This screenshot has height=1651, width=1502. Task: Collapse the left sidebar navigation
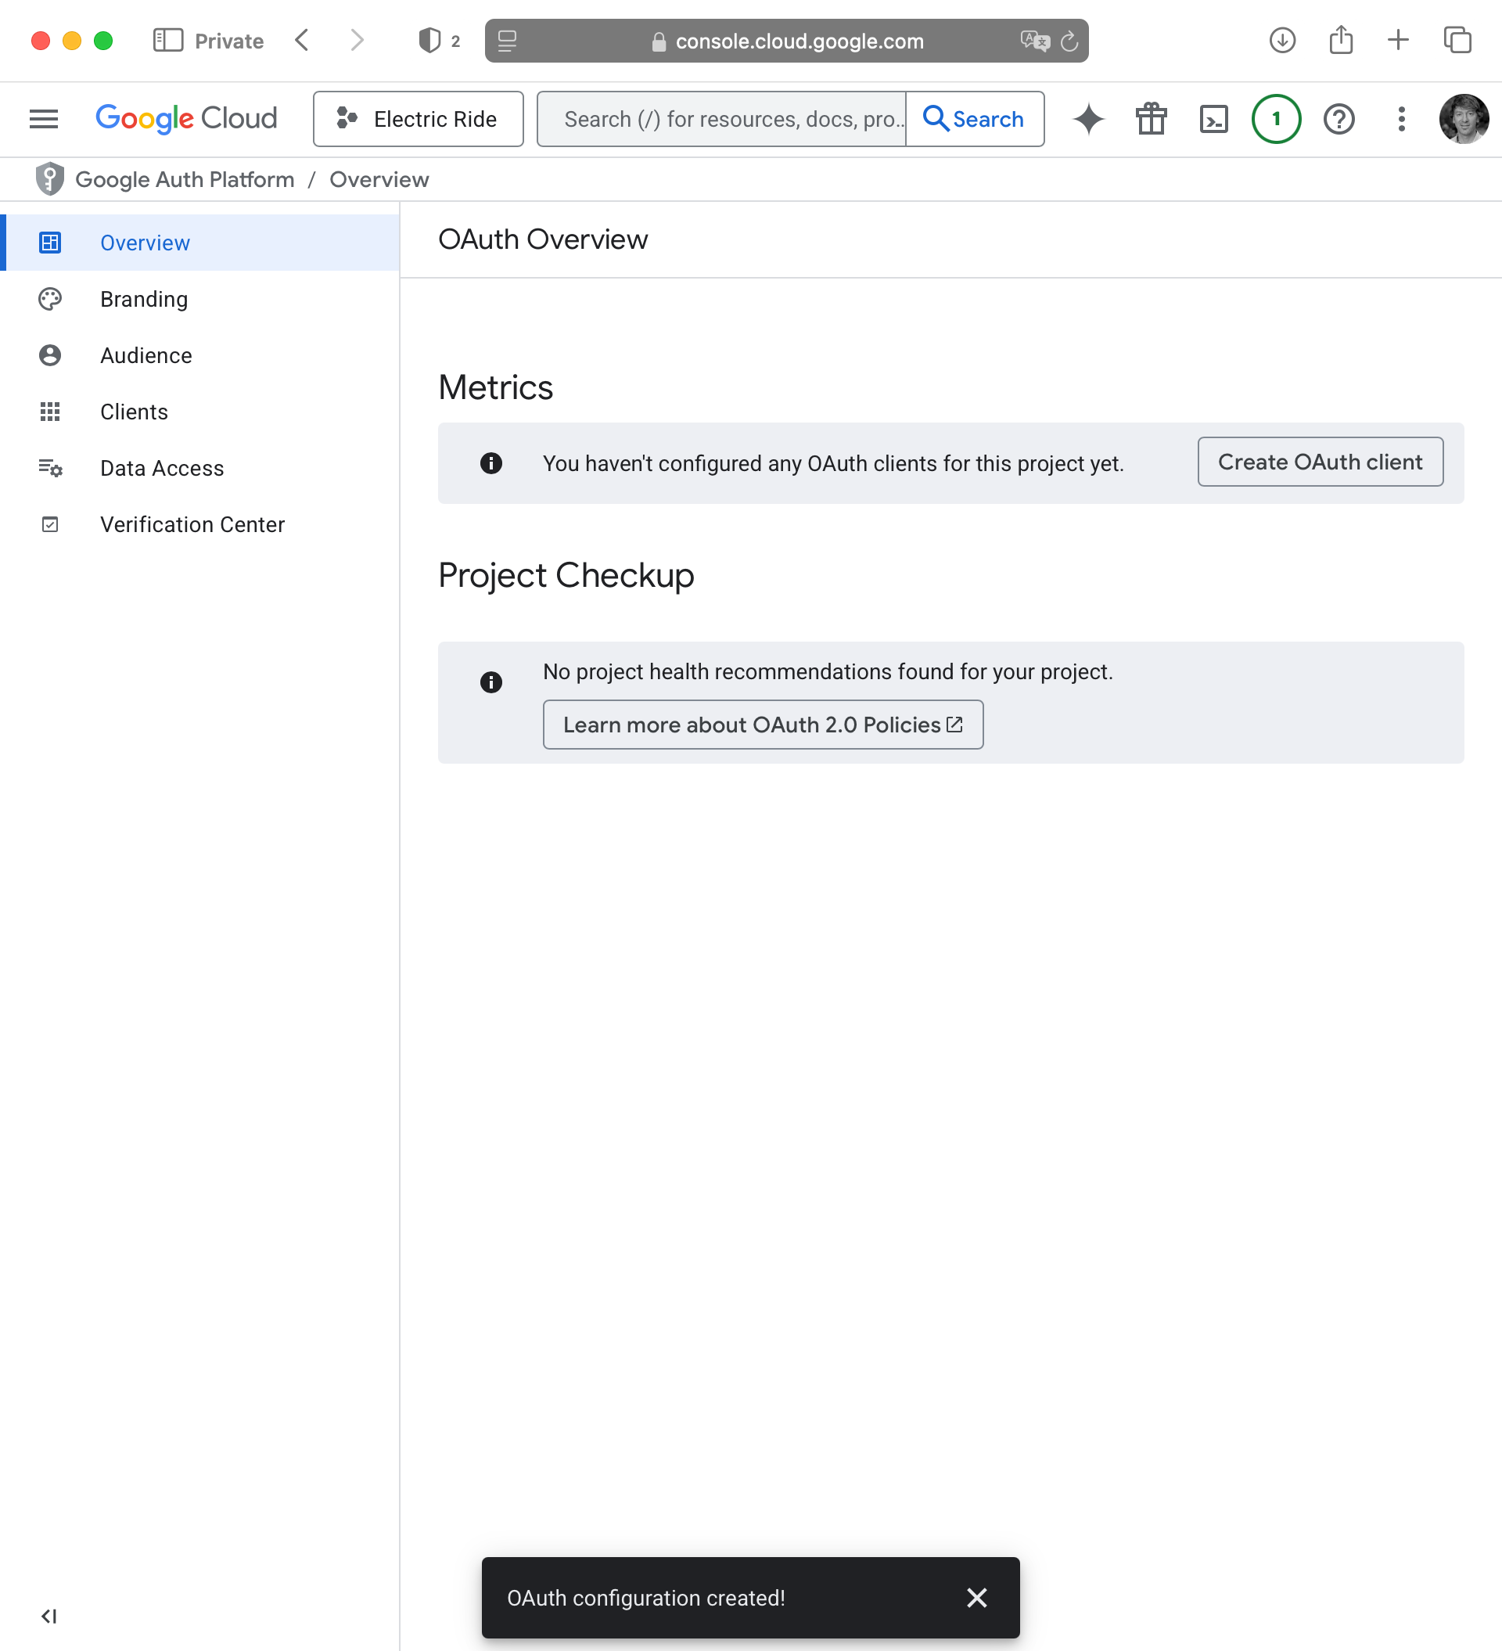49,1616
